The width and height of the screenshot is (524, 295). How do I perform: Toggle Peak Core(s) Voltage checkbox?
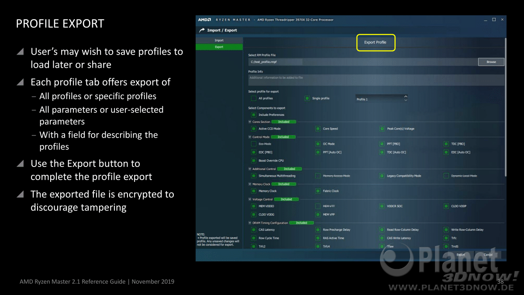pos(382,129)
